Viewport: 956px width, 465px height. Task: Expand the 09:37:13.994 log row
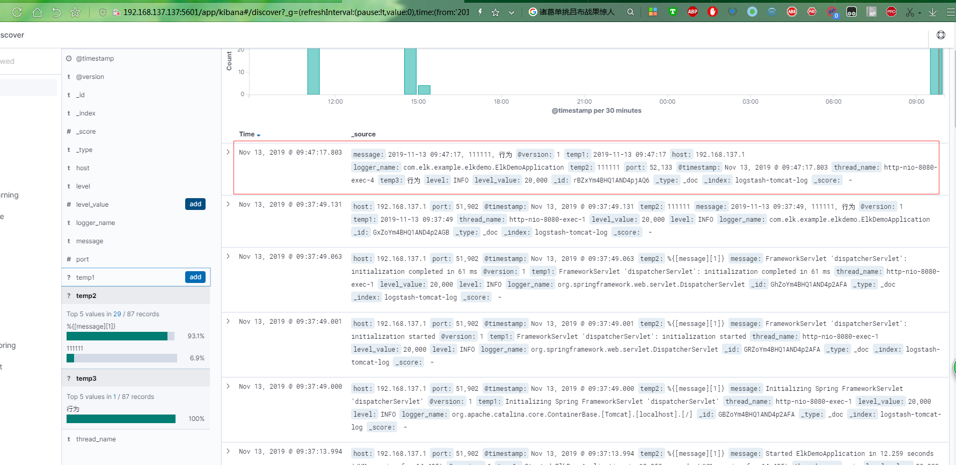coord(228,452)
